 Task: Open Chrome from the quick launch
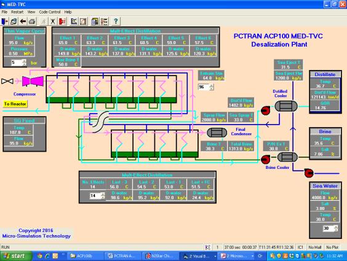pyautogui.click(x=40, y=256)
